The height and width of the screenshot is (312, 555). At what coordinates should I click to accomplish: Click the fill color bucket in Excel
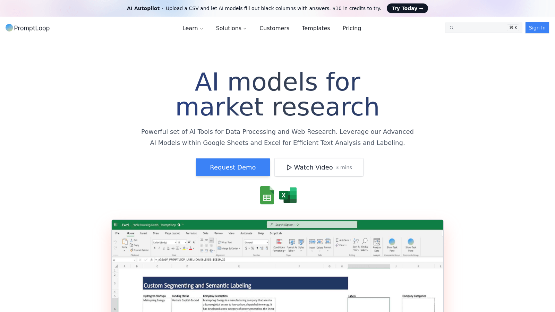pos(184,248)
